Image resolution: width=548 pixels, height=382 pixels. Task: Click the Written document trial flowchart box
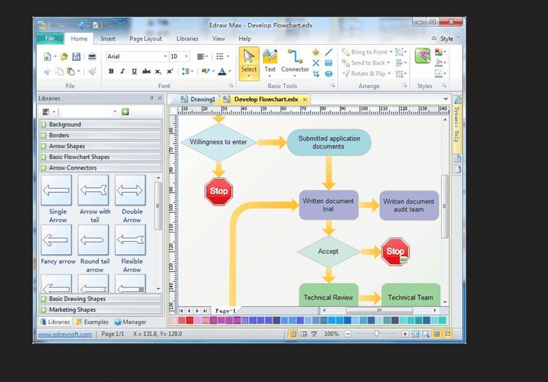click(x=328, y=205)
